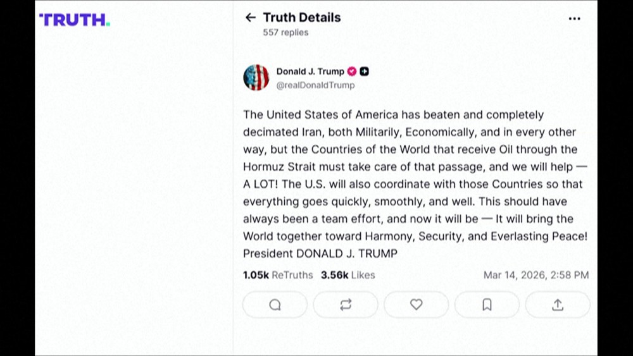633x356 pixels.
Task: Click the black plus badge beside the name
Action: click(x=365, y=71)
